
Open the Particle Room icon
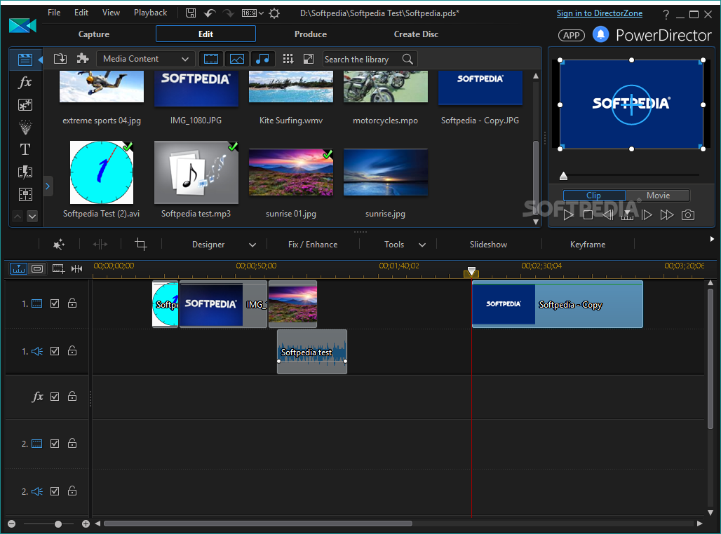point(25,128)
